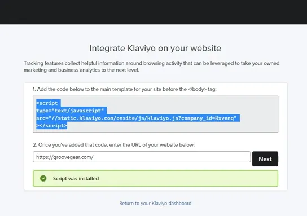This screenshot has height=216, width=307.
Task: Click the tracking features description paragraph
Action: coord(152,67)
